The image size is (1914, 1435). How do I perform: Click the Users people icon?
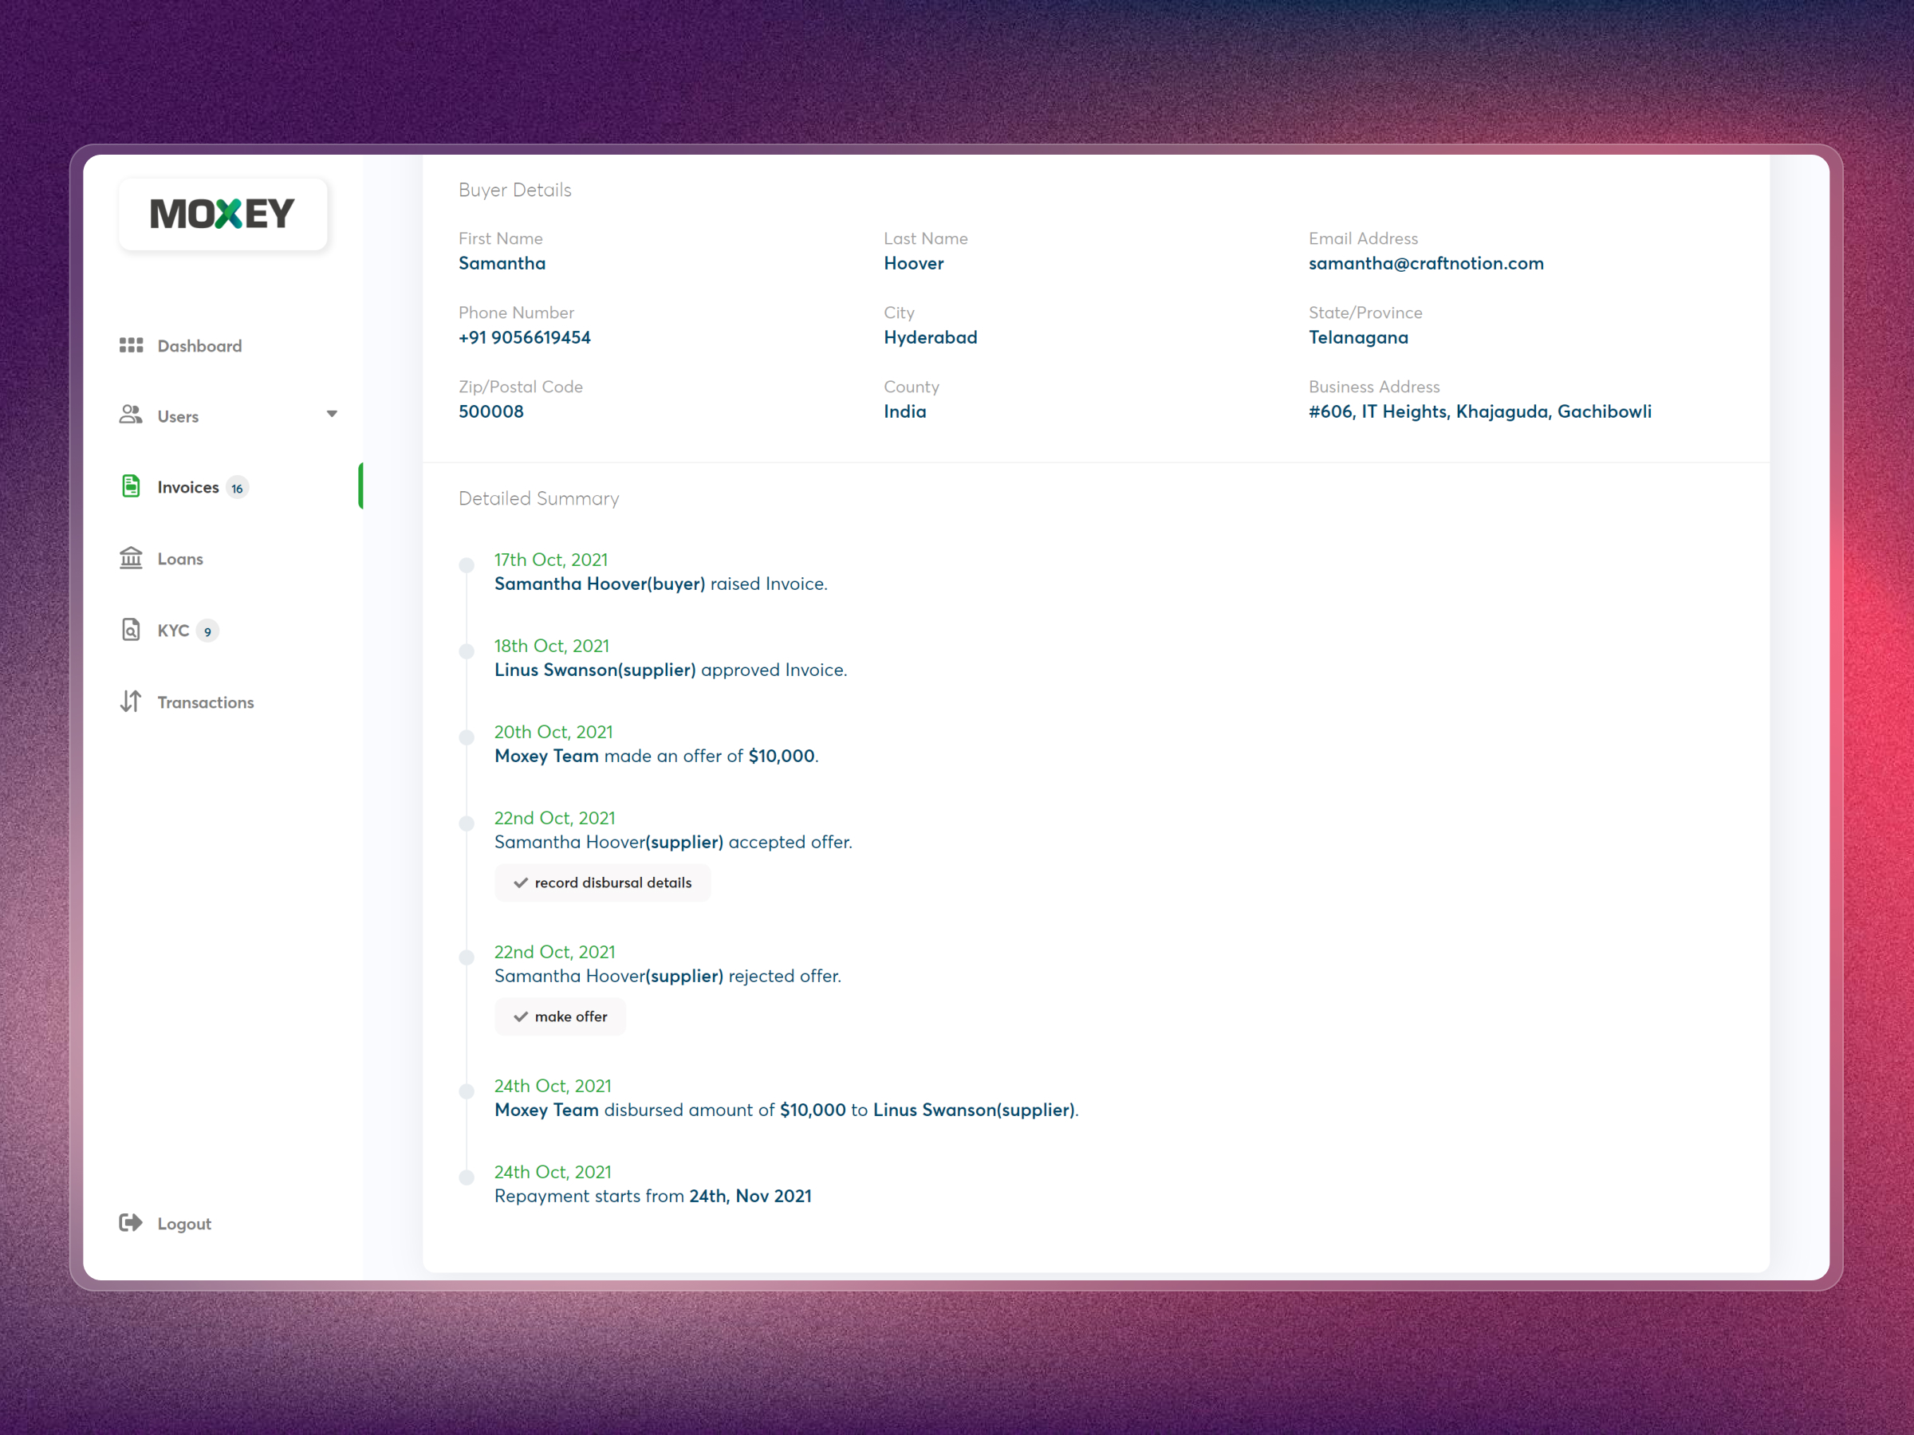pyautogui.click(x=132, y=415)
